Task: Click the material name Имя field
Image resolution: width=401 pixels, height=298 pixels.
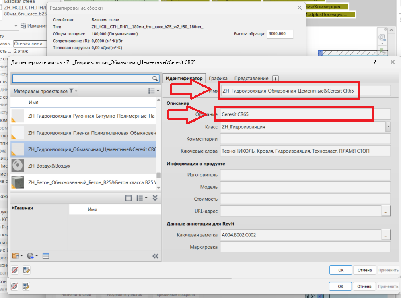Action: [x=306, y=91]
